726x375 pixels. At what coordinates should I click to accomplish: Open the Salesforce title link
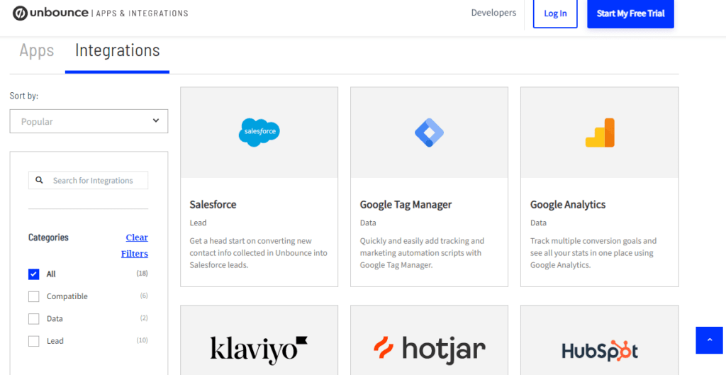[213, 205]
